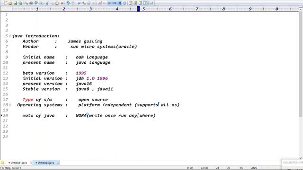The width and height of the screenshot is (303, 170).
Task: Open the Replace dialog icon
Action: tap(84, 3)
